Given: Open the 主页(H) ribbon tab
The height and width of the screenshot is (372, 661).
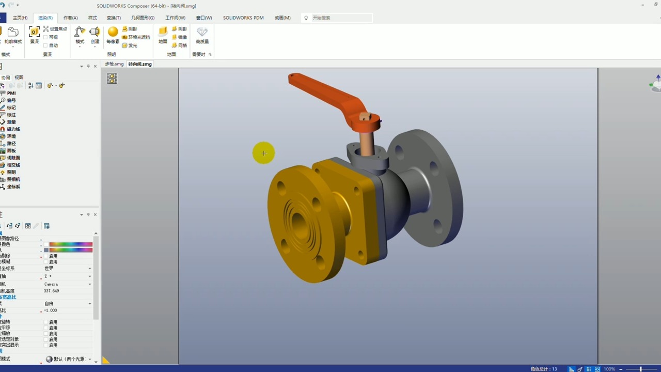Looking at the screenshot, I should point(20,18).
